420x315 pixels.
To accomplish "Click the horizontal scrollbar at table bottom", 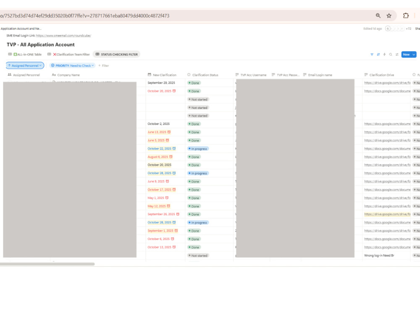I will [x=47, y=264].
